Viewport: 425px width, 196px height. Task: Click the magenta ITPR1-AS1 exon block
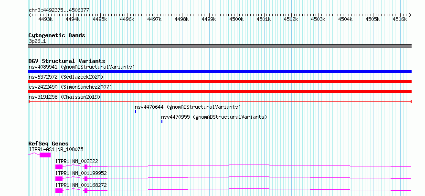coord(45,155)
